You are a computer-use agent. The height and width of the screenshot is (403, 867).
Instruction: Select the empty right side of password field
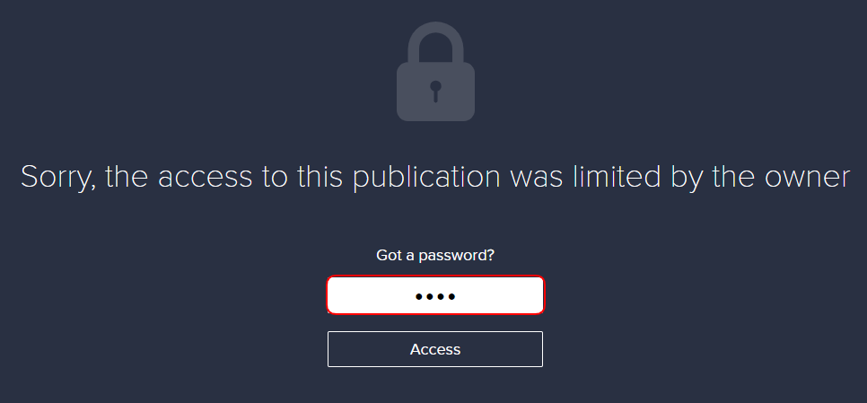(x=501, y=295)
